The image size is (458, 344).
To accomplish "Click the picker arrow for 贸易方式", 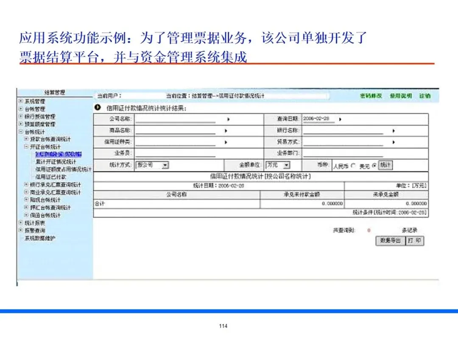I will [394, 142].
